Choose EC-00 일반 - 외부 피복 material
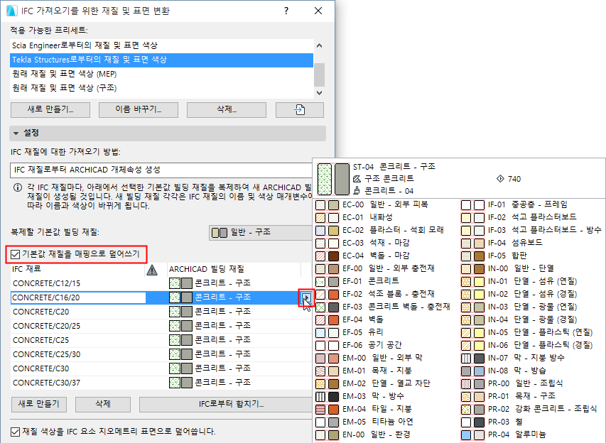The image size is (606, 443). point(384,204)
